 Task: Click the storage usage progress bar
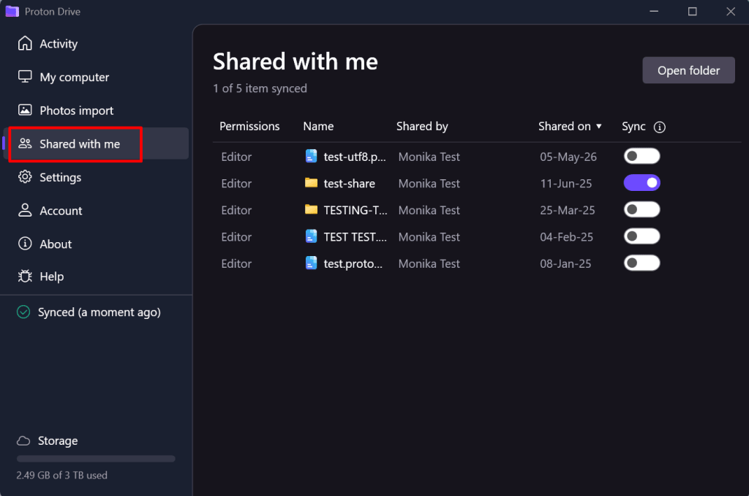[96, 459]
